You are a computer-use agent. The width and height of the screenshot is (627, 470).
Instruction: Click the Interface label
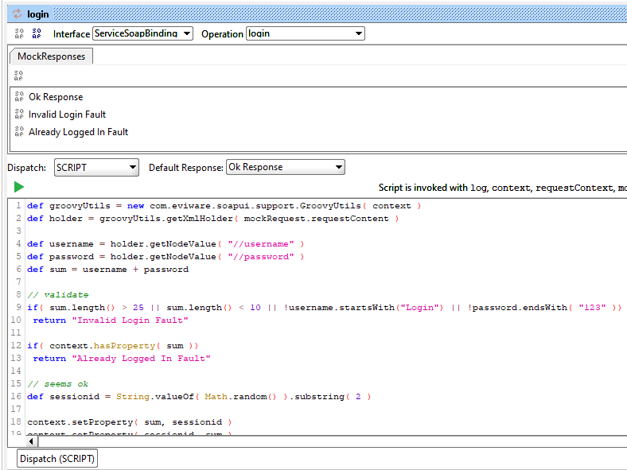click(72, 34)
